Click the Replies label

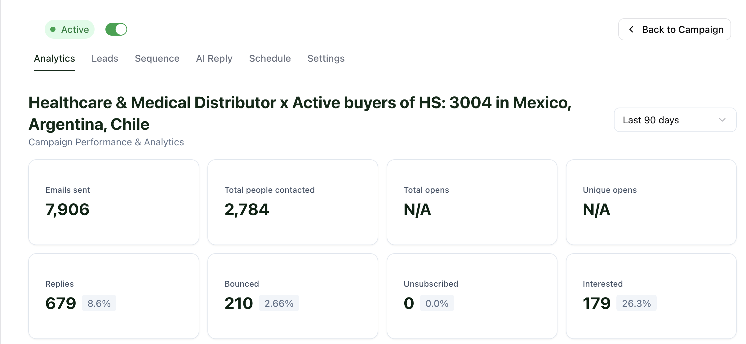[x=60, y=284]
